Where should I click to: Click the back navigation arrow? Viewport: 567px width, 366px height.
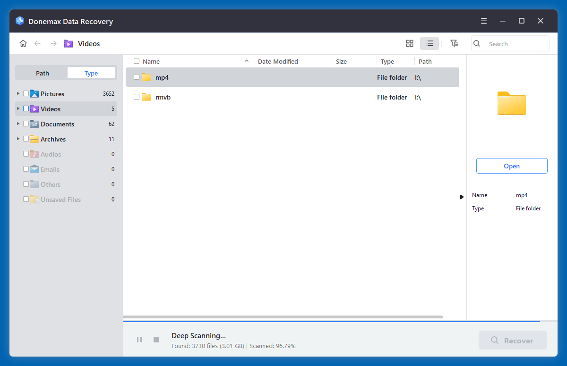(x=37, y=43)
